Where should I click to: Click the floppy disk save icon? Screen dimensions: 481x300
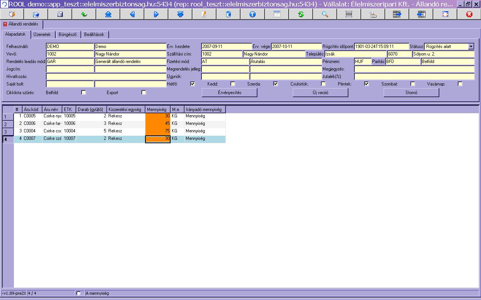[60, 14]
